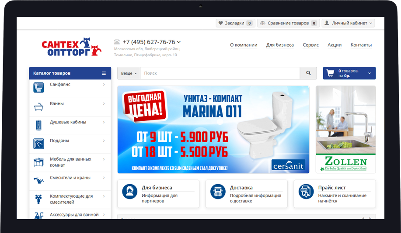
Task: Expand Ванны submenu chevron
Action: point(104,103)
